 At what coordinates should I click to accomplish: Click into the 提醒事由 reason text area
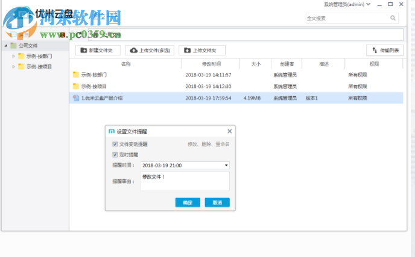pos(185,181)
